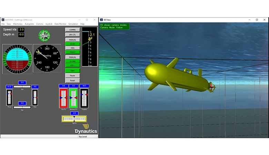Close the AUVSIM3 window

[94, 20]
